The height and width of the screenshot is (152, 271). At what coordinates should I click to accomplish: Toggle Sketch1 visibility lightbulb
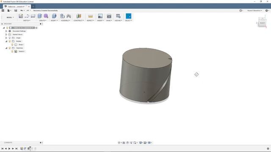(12, 52)
